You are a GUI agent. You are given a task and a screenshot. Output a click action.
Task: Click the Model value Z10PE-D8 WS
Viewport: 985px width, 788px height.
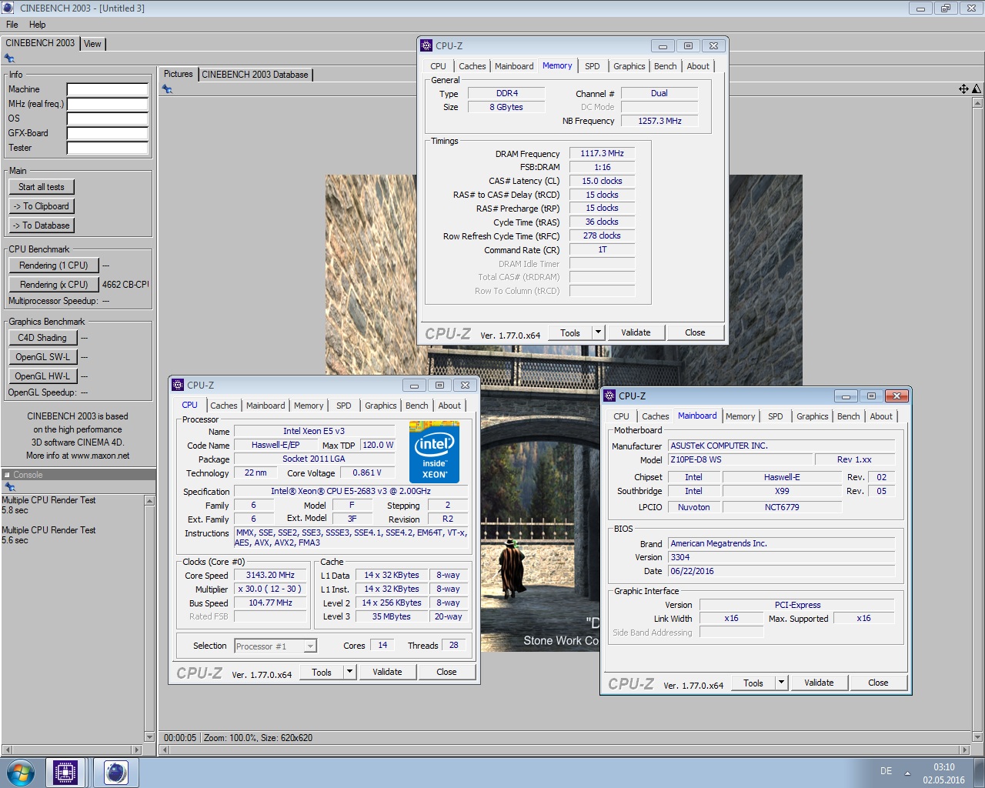[740, 459]
